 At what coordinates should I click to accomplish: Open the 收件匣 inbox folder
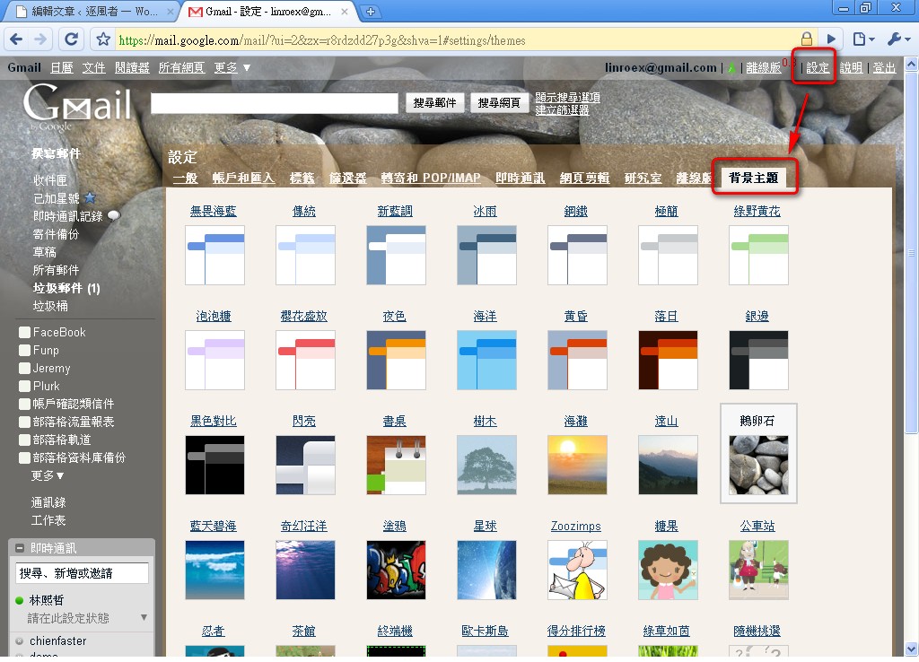tap(50, 180)
